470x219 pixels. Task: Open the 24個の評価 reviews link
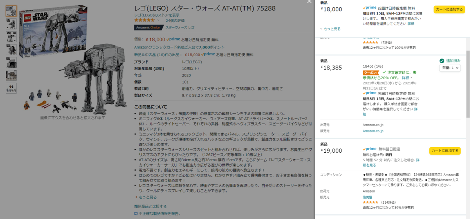175,20
